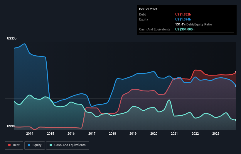The height and width of the screenshot is (154, 241).
Task: Click the red Debt legend dot
Action: 9,145
